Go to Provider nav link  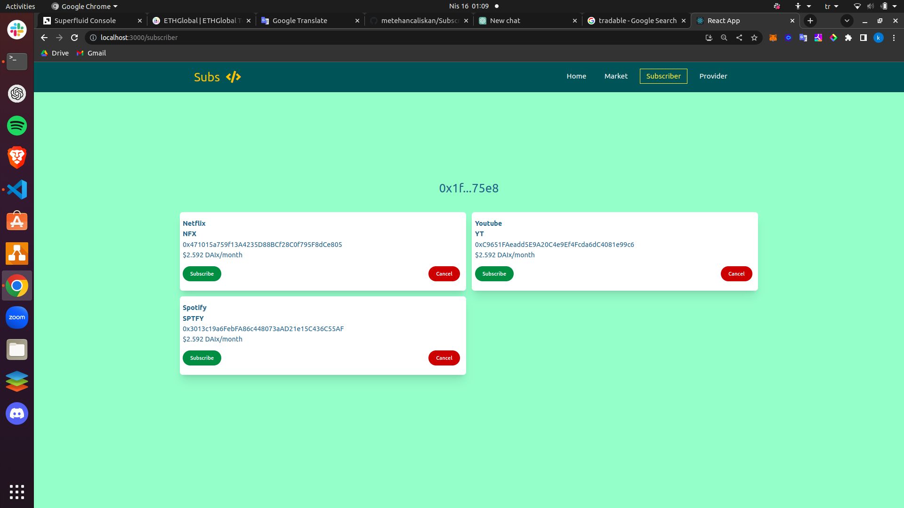pos(713,76)
